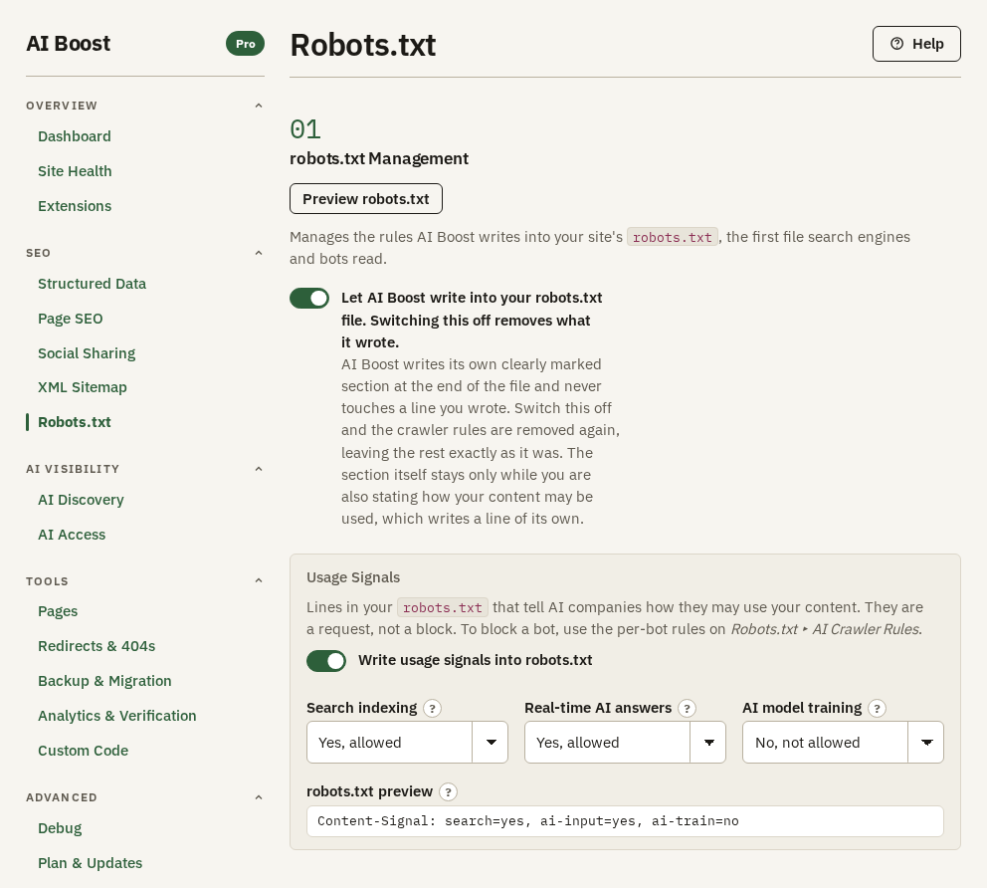This screenshot has width=987, height=888.
Task: Collapse the Overview section chevron
Action: (258, 106)
